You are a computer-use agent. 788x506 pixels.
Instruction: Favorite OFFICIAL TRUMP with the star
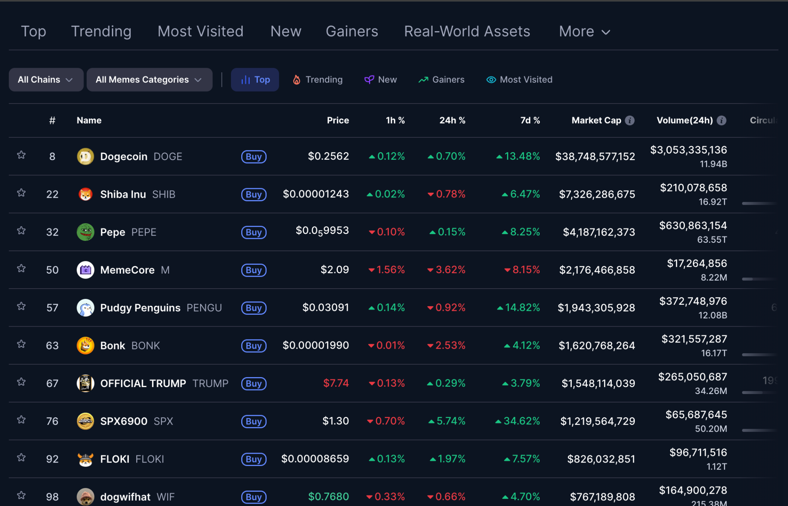pyautogui.click(x=22, y=382)
